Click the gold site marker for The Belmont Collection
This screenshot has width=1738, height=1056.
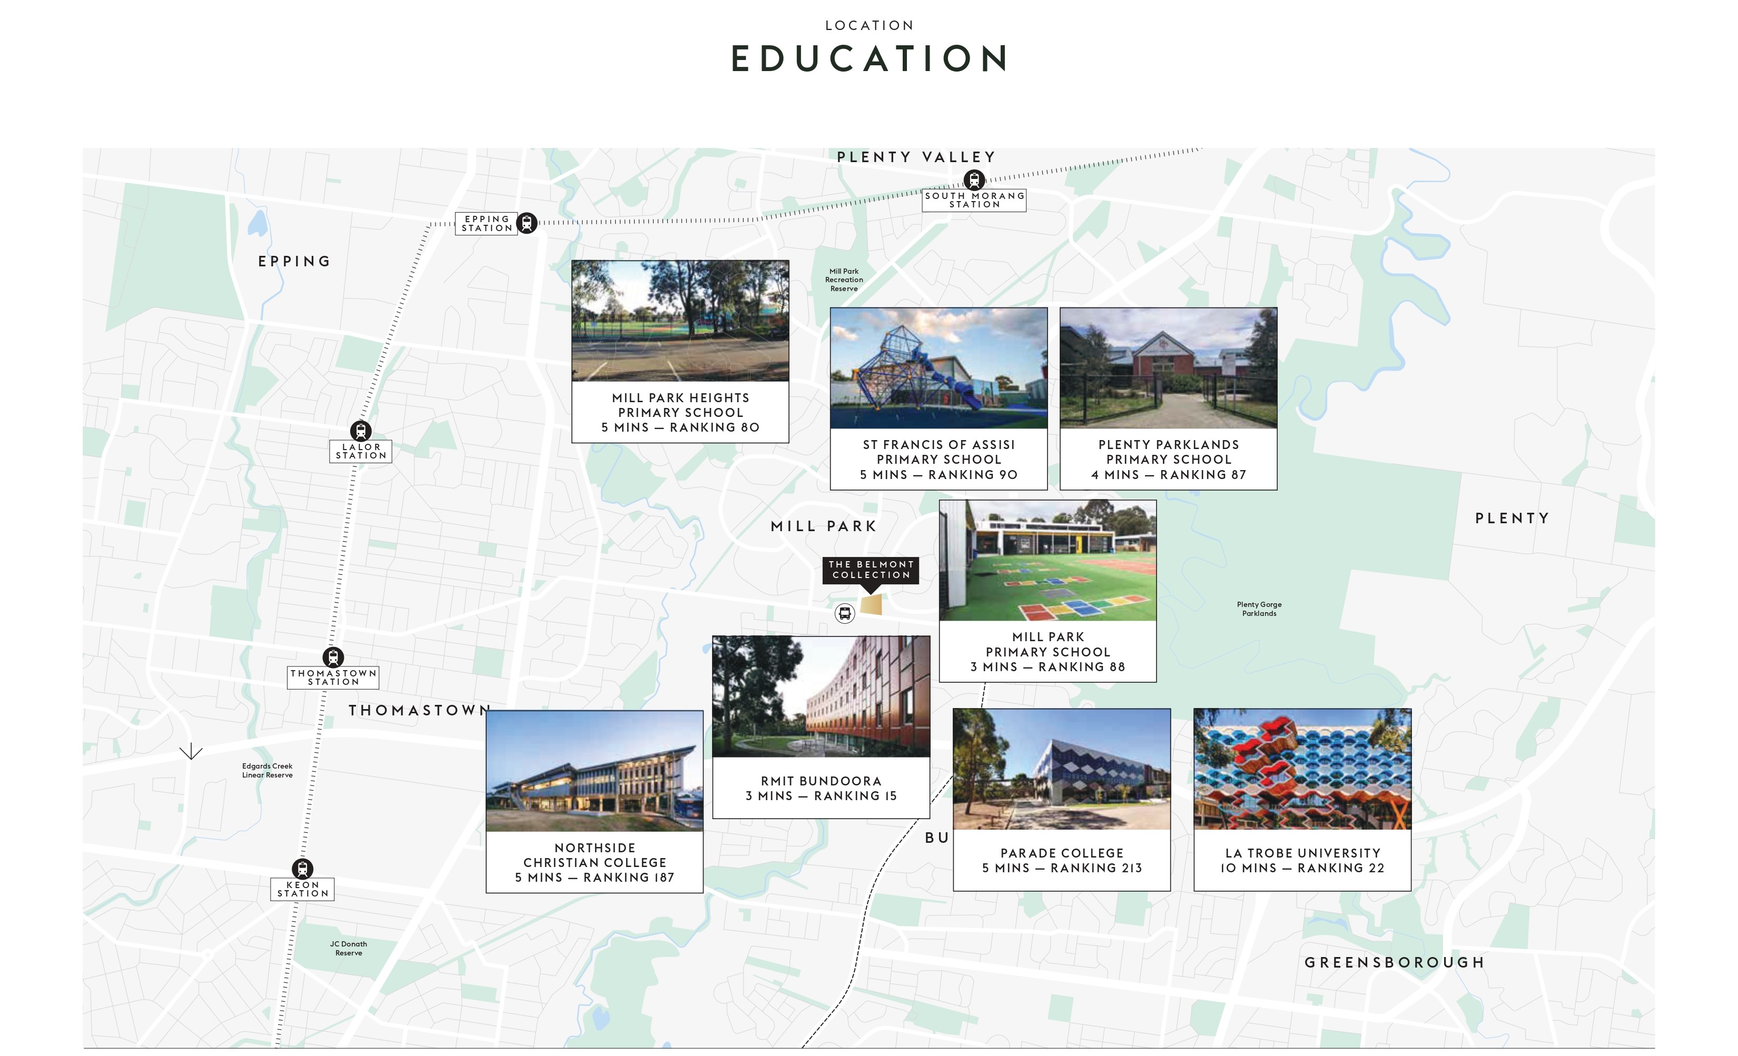coord(871,605)
